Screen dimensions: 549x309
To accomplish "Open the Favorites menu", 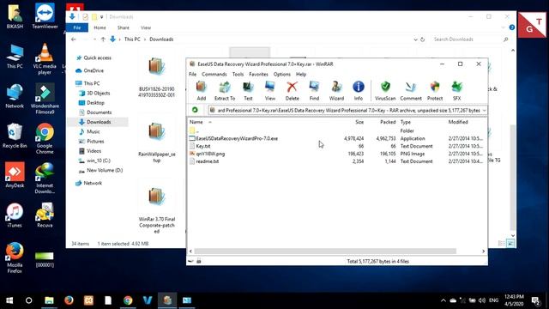I will (x=258, y=75).
